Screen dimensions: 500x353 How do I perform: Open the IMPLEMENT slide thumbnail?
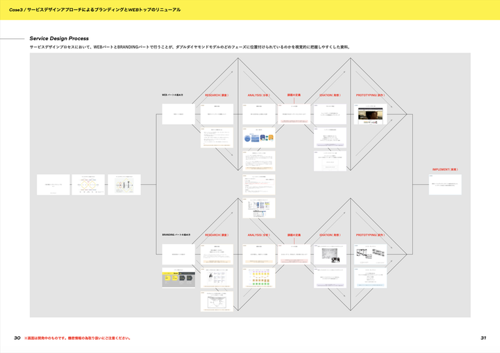pos(445,184)
